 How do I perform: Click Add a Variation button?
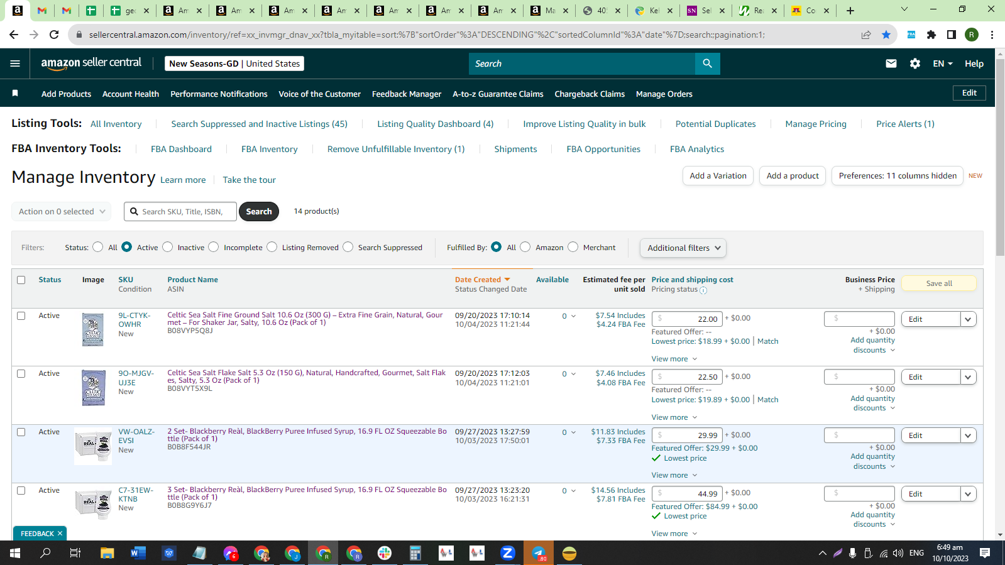coord(718,176)
